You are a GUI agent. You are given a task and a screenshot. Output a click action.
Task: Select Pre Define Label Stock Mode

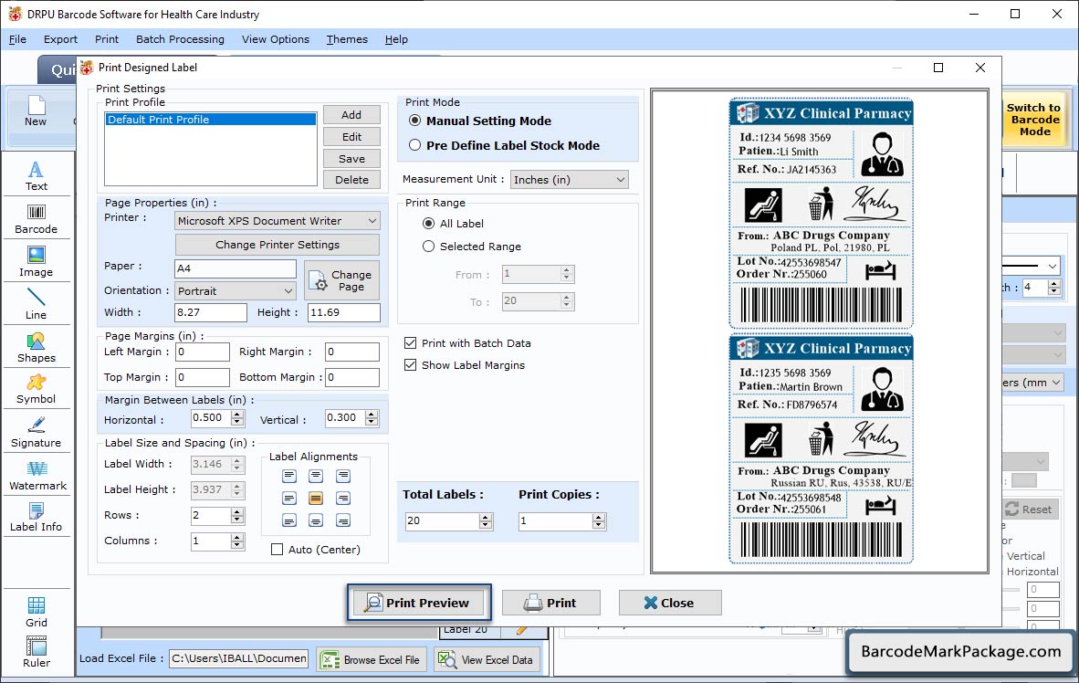tap(415, 145)
